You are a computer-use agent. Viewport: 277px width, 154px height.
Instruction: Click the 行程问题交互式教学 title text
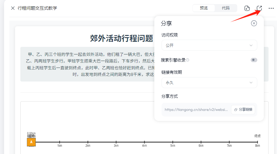[x=37, y=8]
